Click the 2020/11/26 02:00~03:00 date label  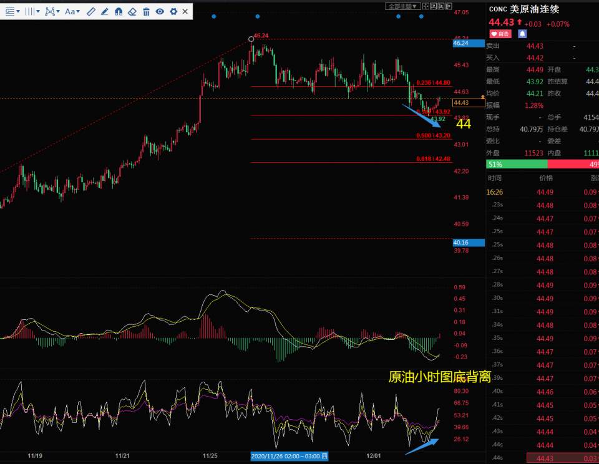pos(289,456)
